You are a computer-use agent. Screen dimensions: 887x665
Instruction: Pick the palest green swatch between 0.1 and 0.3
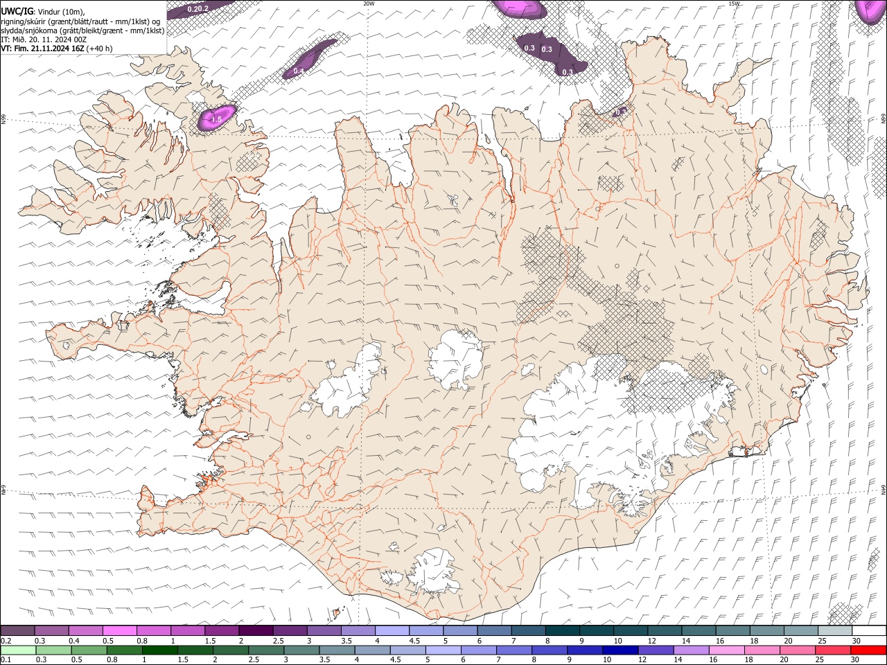point(18,650)
